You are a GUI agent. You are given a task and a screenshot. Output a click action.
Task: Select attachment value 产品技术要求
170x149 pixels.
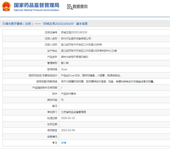tap(68, 94)
